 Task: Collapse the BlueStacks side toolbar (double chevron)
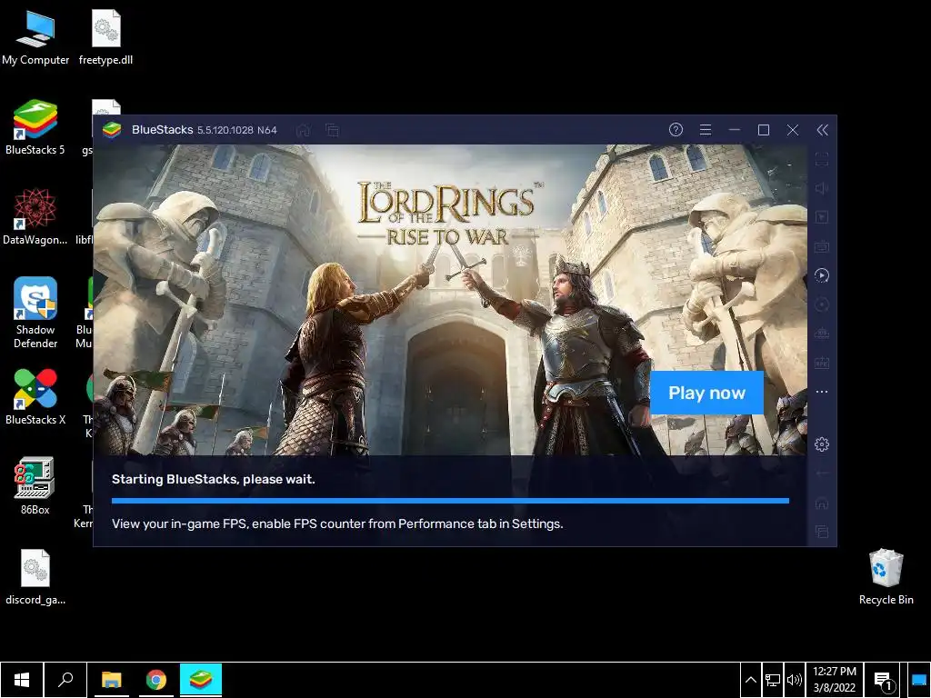coord(822,130)
